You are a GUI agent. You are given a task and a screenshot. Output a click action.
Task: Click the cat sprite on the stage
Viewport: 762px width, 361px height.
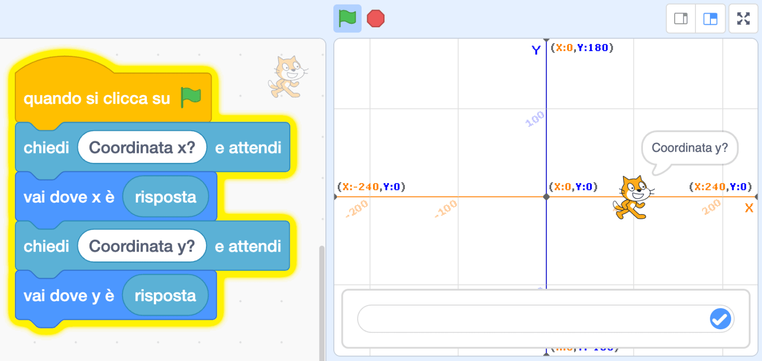[633, 197]
